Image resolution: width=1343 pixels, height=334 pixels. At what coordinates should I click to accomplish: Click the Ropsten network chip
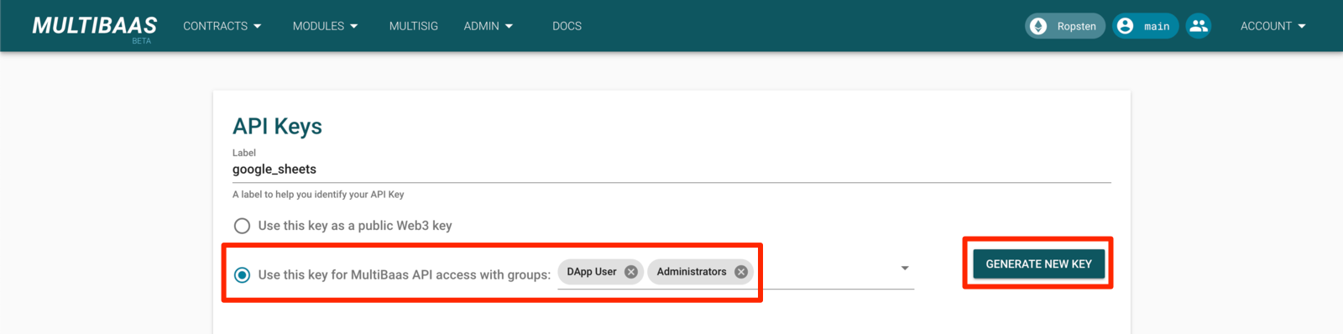(1065, 26)
